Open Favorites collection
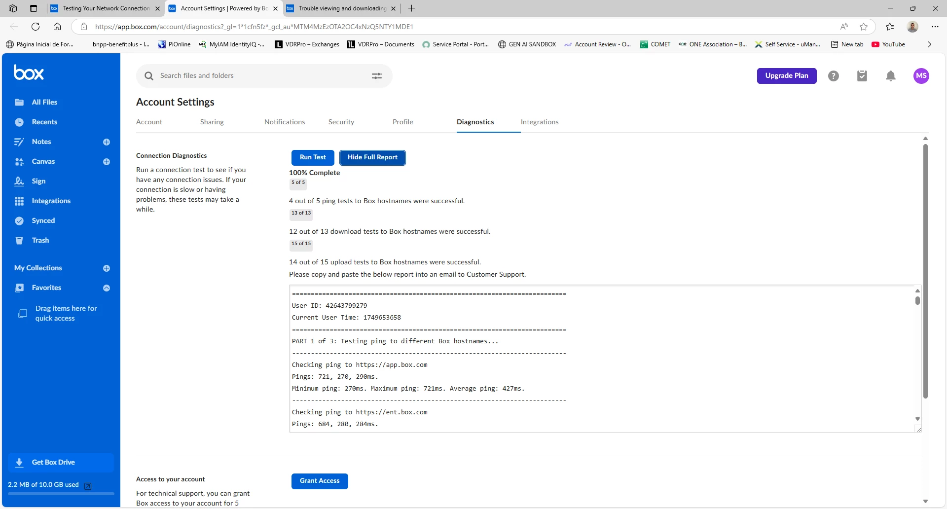This screenshot has height=509, width=947. (x=46, y=288)
